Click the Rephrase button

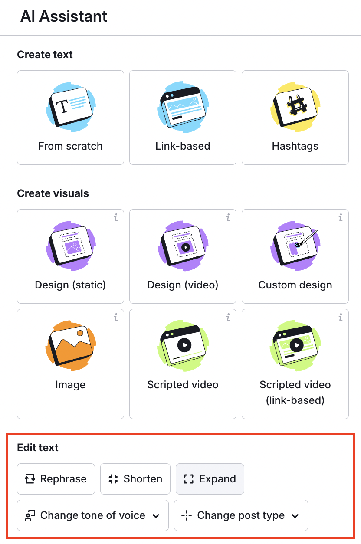[56, 479]
